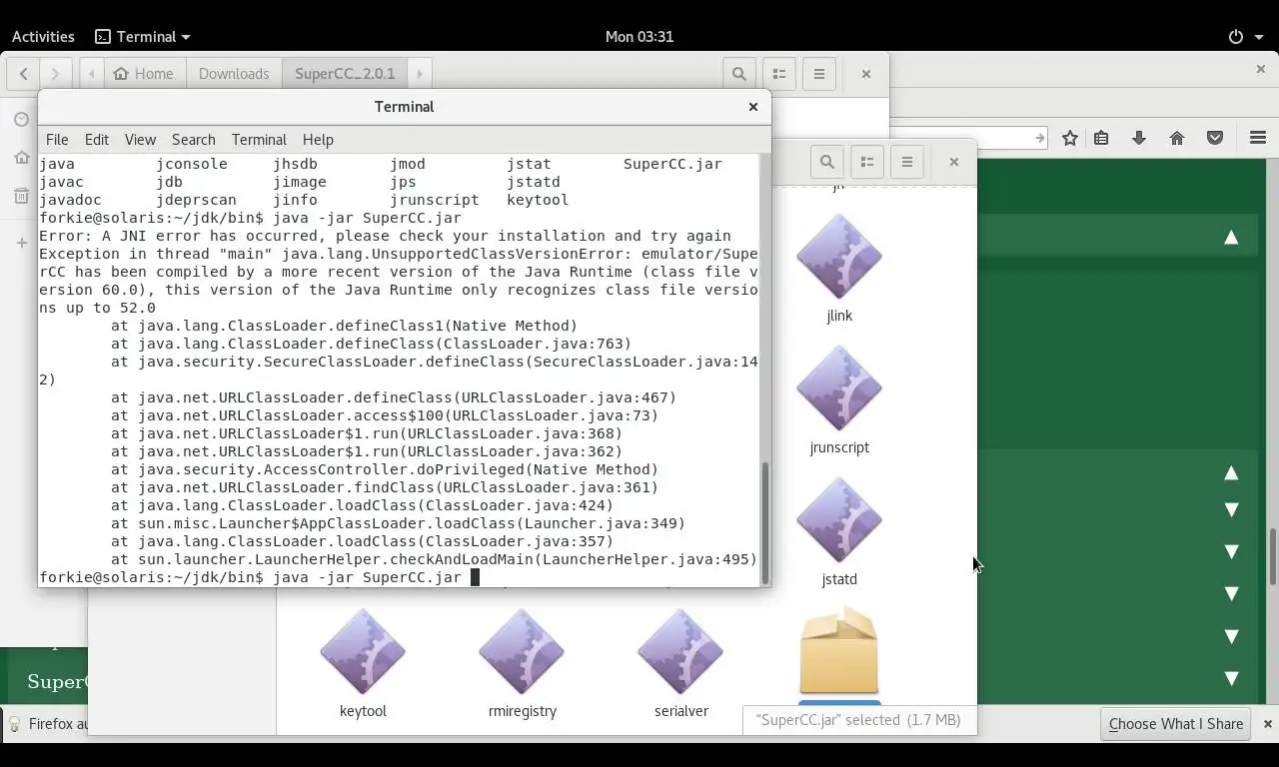Select SuperCC_2.0.1 path bar segment
This screenshot has width=1279, height=767.
(345, 74)
